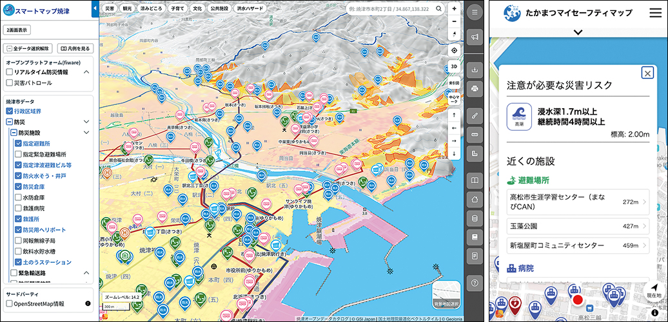
Task: Click the address search input field
Action: pyautogui.click(x=389, y=10)
